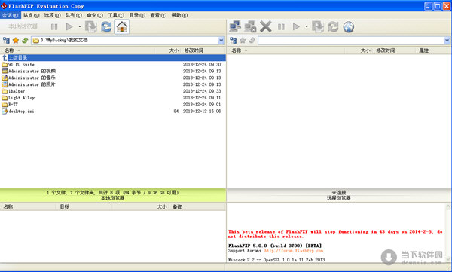Screen dimensions: 452x272
Task: Click the Refresh icon in the remote toolbar
Action: (x=333, y=26)
